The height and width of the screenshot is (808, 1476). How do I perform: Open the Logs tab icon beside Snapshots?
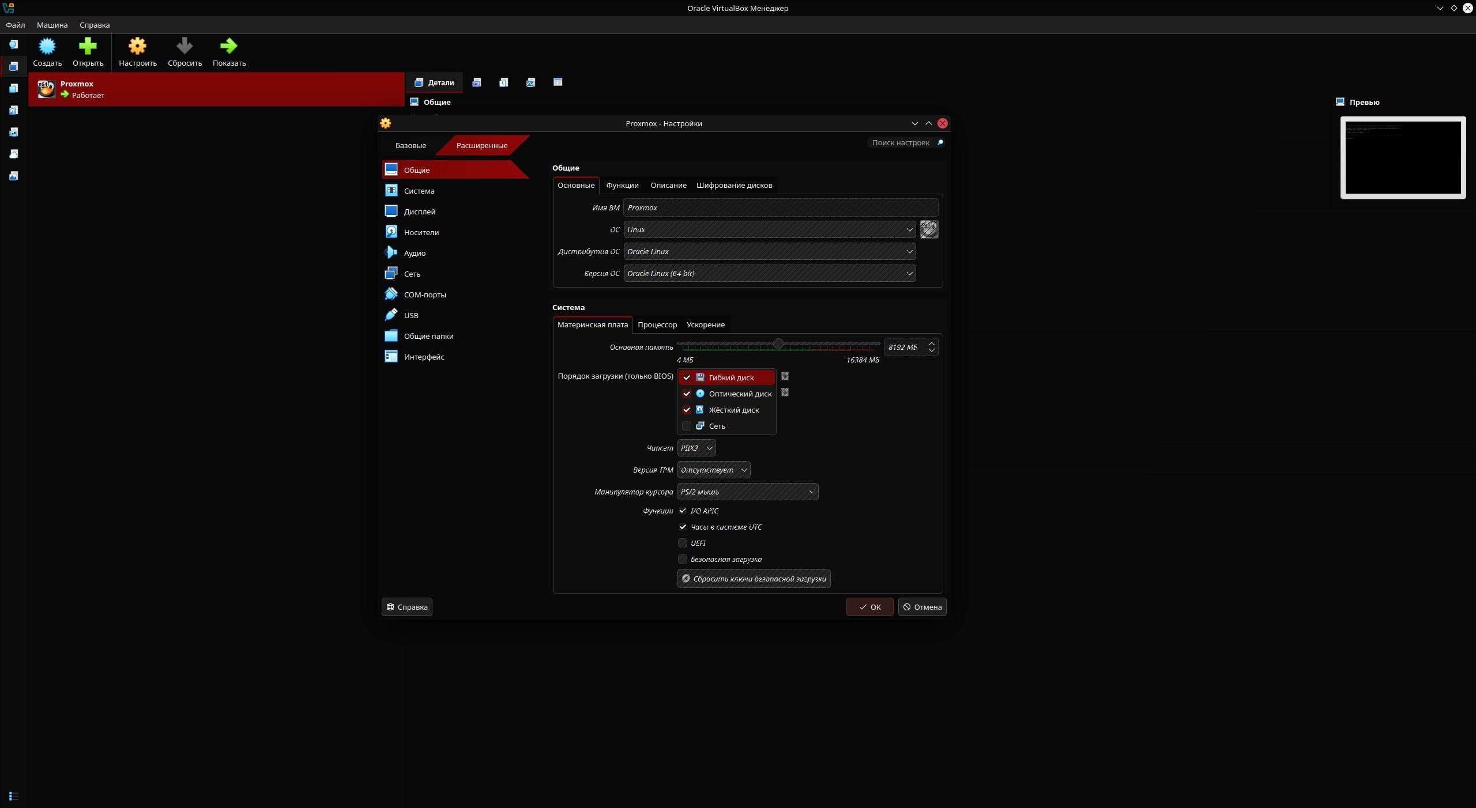point(503,82)
